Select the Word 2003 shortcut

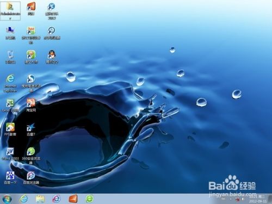(x=10, y=153)
